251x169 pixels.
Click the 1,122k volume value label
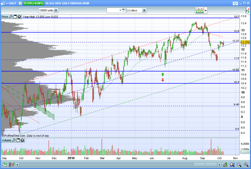tap(245, 152)
